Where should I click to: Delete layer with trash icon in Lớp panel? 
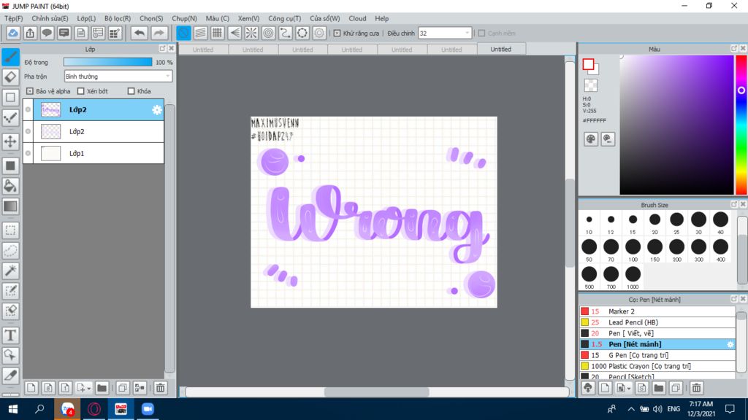160,388
